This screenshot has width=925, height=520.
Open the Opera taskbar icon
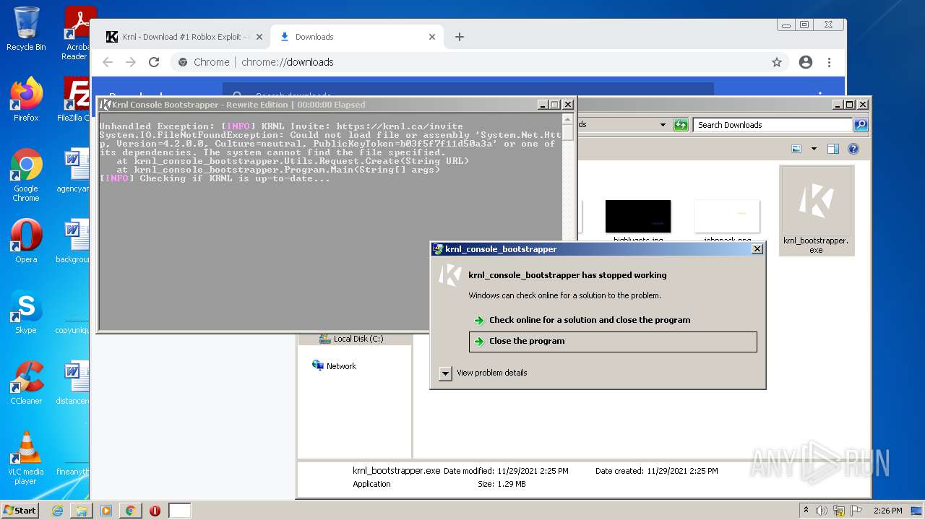click(x=155, y=511)
